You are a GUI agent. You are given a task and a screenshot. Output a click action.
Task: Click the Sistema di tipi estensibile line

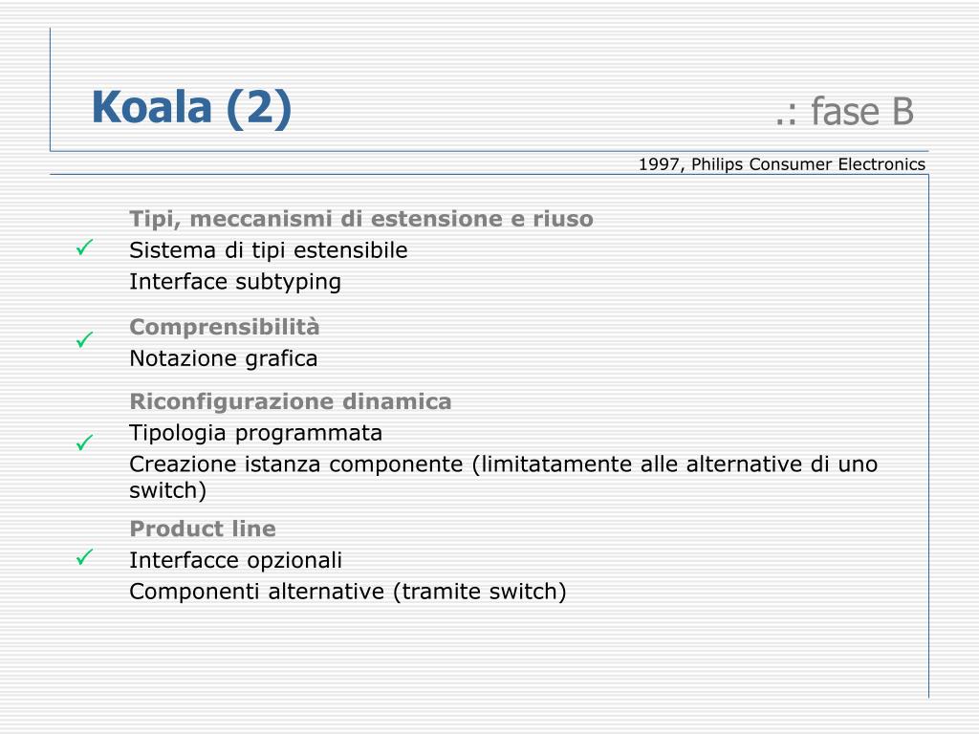click(269, 250)
